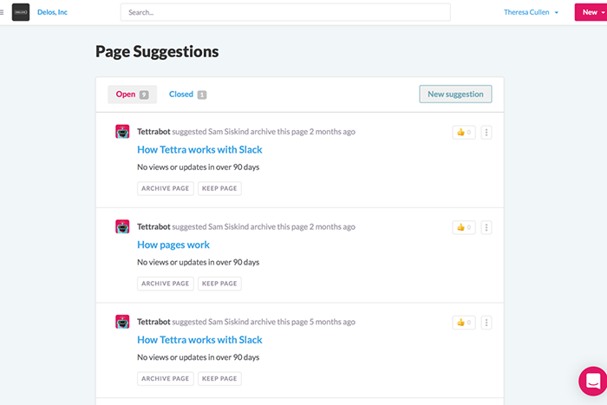Upvote the 'How pages work' suggestion

pos(463,227)
